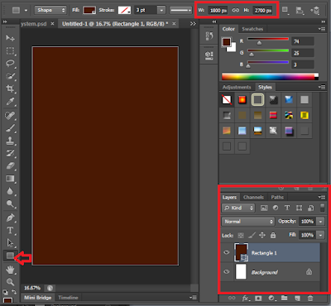
Task: Select the Lasso tool
Action: tap(10, 64)
